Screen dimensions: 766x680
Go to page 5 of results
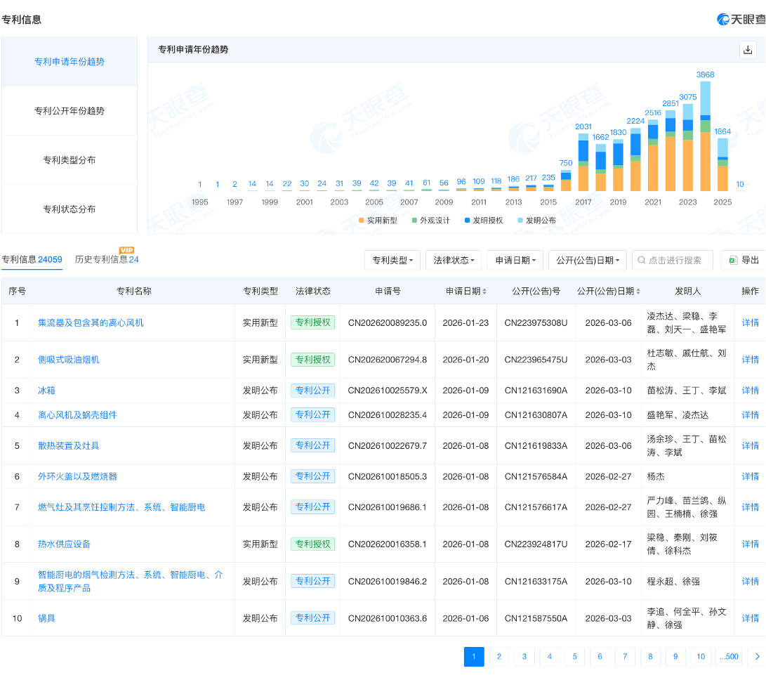coord(574,657)
